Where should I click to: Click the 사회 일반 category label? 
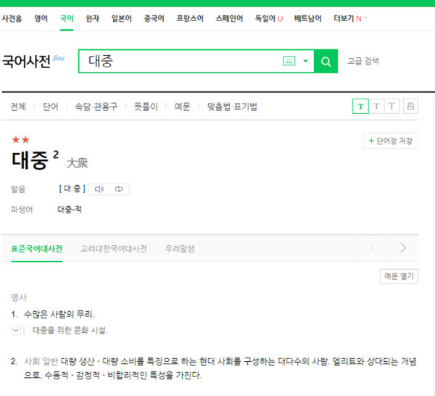[x=41, y=361]
